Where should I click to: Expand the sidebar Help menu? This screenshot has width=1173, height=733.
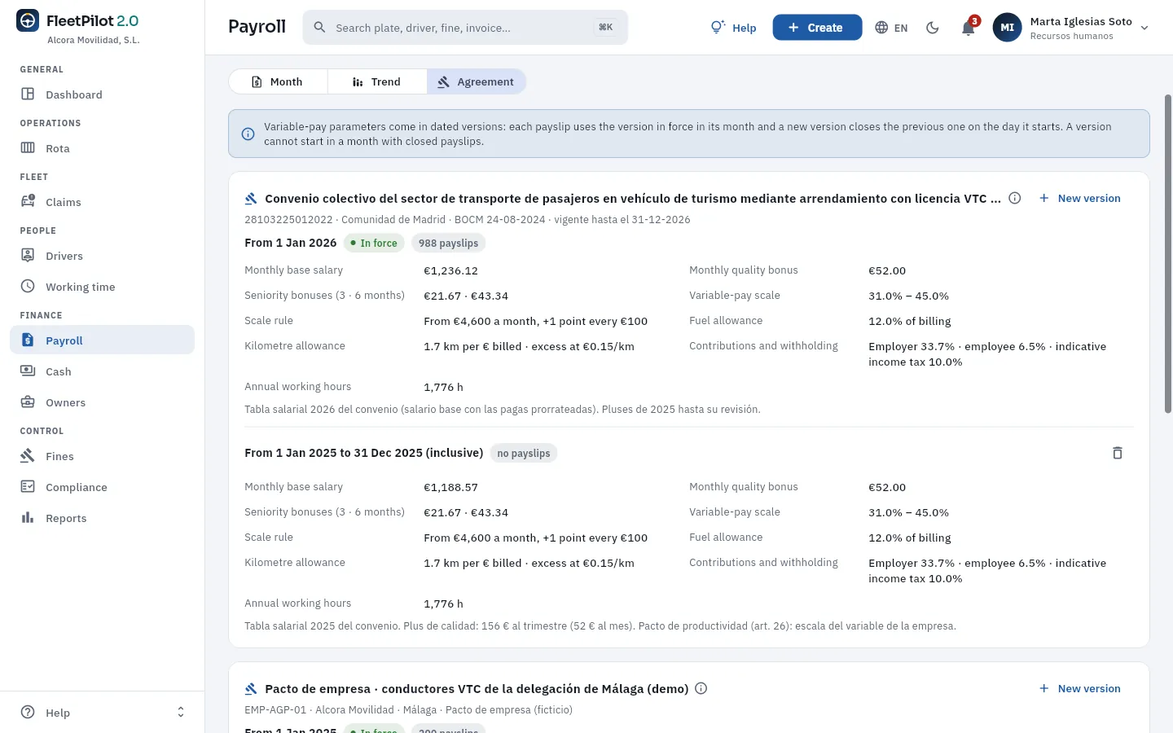[102, 713]
